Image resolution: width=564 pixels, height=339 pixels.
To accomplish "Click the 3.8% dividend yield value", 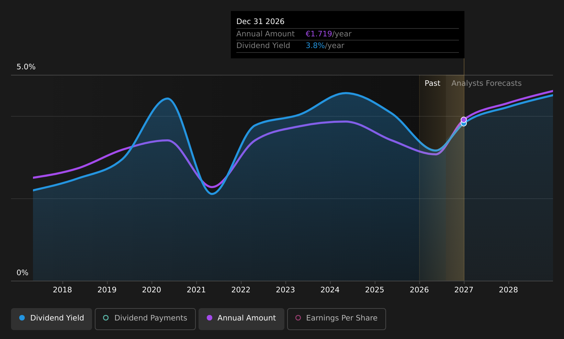I will pyautogui.click(x=315, y=46).
